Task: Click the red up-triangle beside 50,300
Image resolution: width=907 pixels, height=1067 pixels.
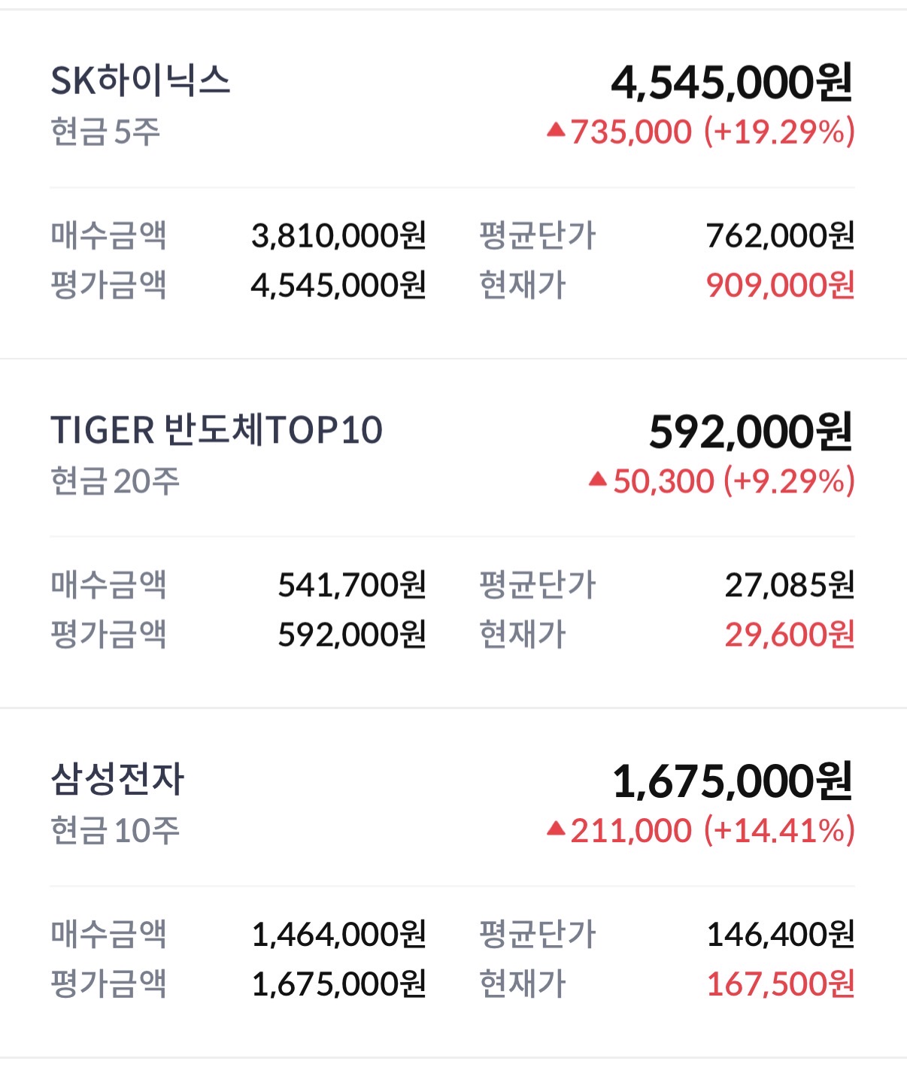Action: (598, 479)
